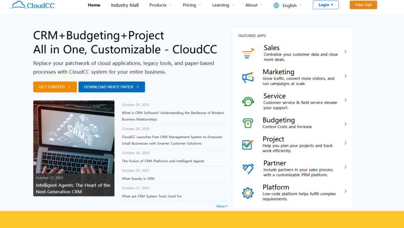Go to the Home menu item
Screen dimensions: 404x228
coord(94,5)
